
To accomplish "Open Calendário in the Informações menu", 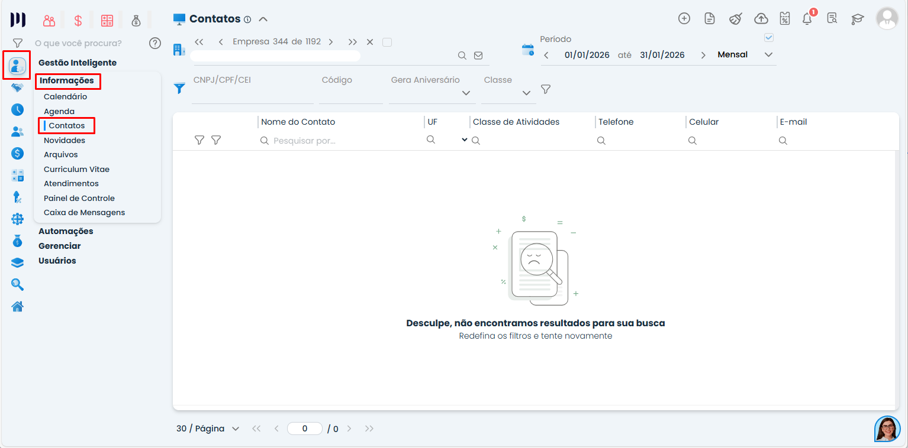I will [x=65, y=96].
